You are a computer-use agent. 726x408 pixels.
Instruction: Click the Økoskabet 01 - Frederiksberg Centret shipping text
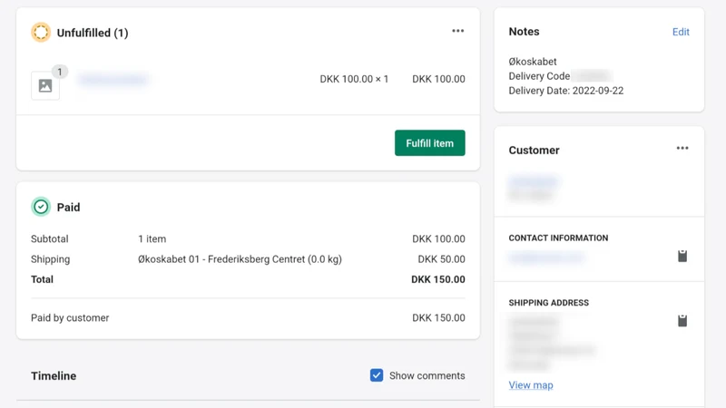pos(240,259)
